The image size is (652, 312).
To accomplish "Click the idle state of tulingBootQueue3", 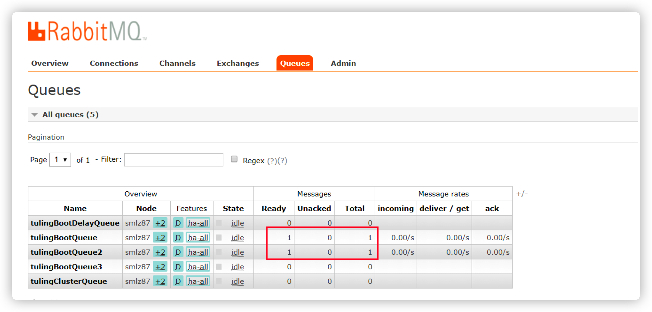I will pos(238,267).
